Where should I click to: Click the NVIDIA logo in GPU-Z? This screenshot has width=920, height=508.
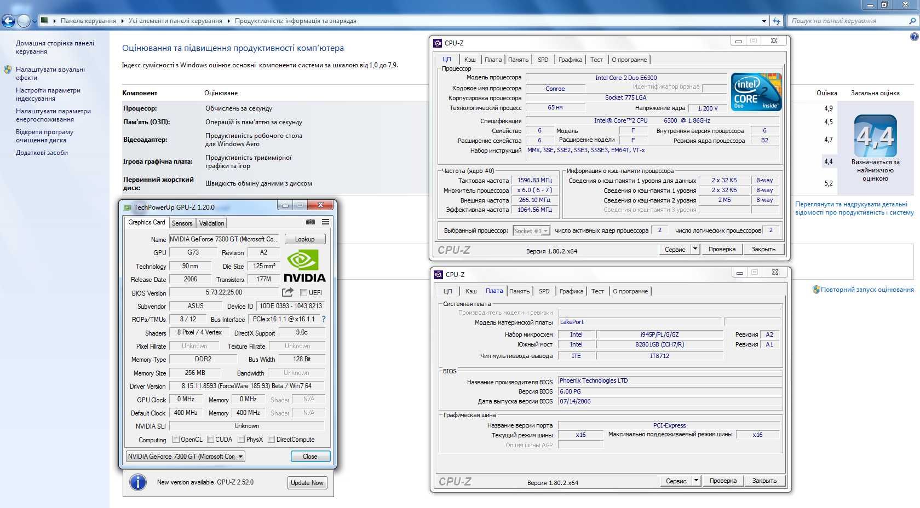tap(304, 267)
